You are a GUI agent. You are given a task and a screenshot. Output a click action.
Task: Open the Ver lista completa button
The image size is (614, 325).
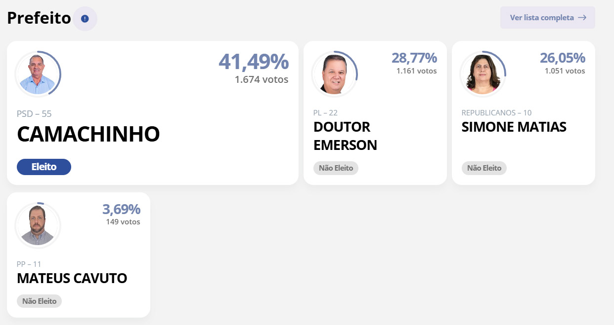[x=547, y=18]
